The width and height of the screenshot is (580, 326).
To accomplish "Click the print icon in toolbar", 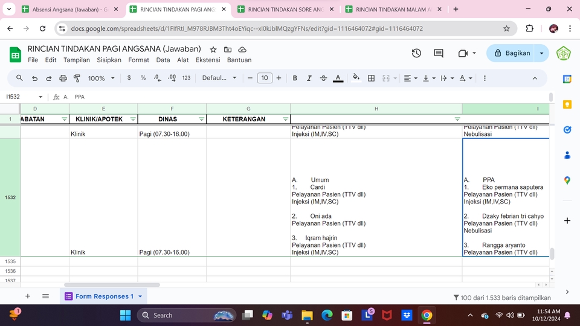I will 63,78.
